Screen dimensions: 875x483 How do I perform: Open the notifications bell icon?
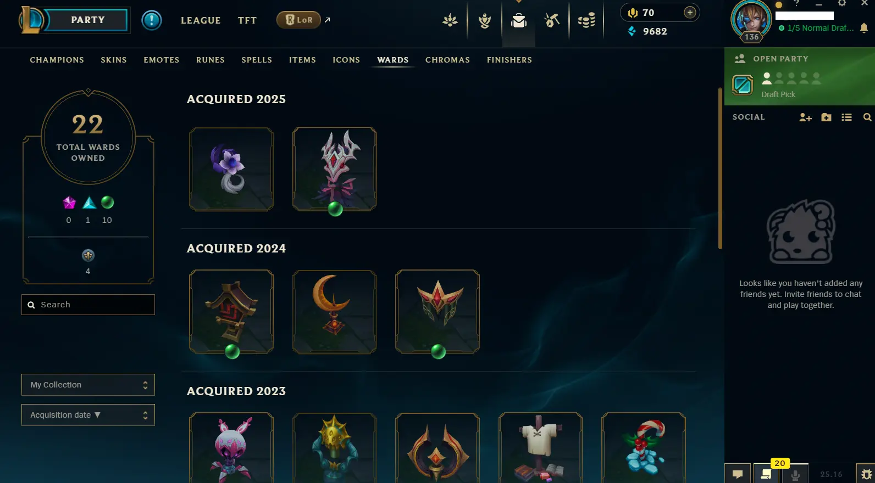[864, 28]
